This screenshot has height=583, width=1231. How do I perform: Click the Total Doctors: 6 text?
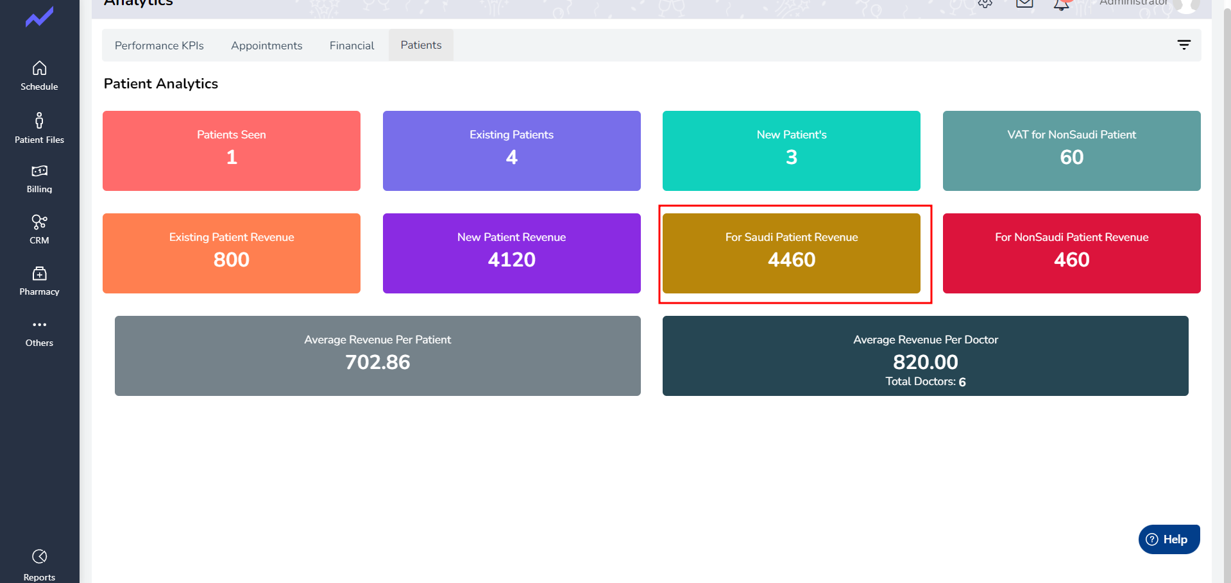(x=925, y=382)
